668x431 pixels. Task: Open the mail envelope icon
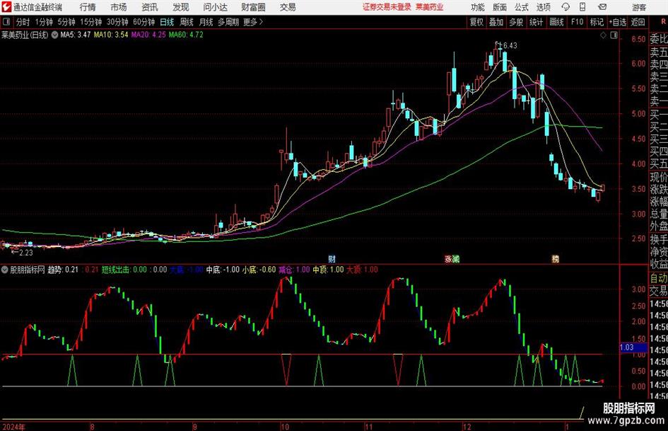click(602, 7)
